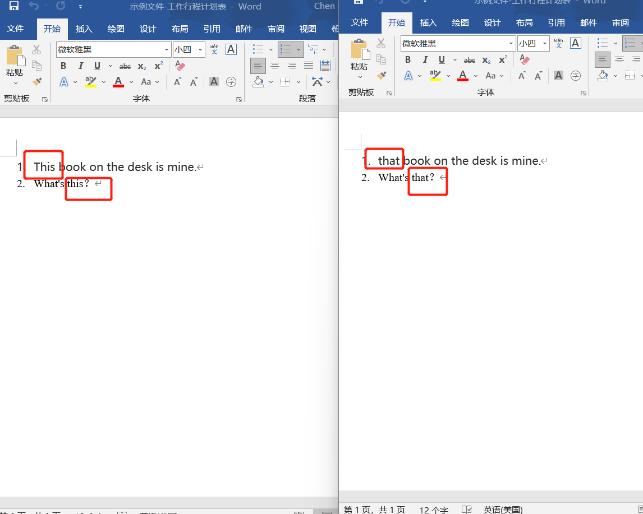This screenshot has height=514, width=643.
Task: Click the 英语(美国) language in the right status bar
Action: pyautogui.click(x=503, y=510)
